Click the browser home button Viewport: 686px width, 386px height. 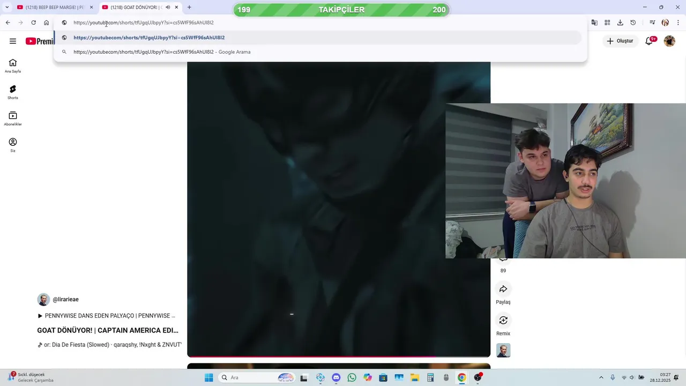(46, 23)
